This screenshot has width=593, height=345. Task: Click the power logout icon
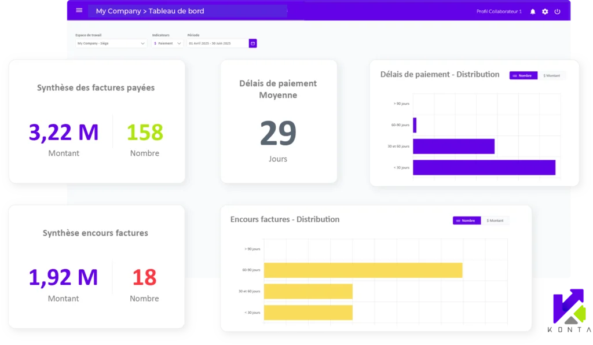(x=558, y=12)
